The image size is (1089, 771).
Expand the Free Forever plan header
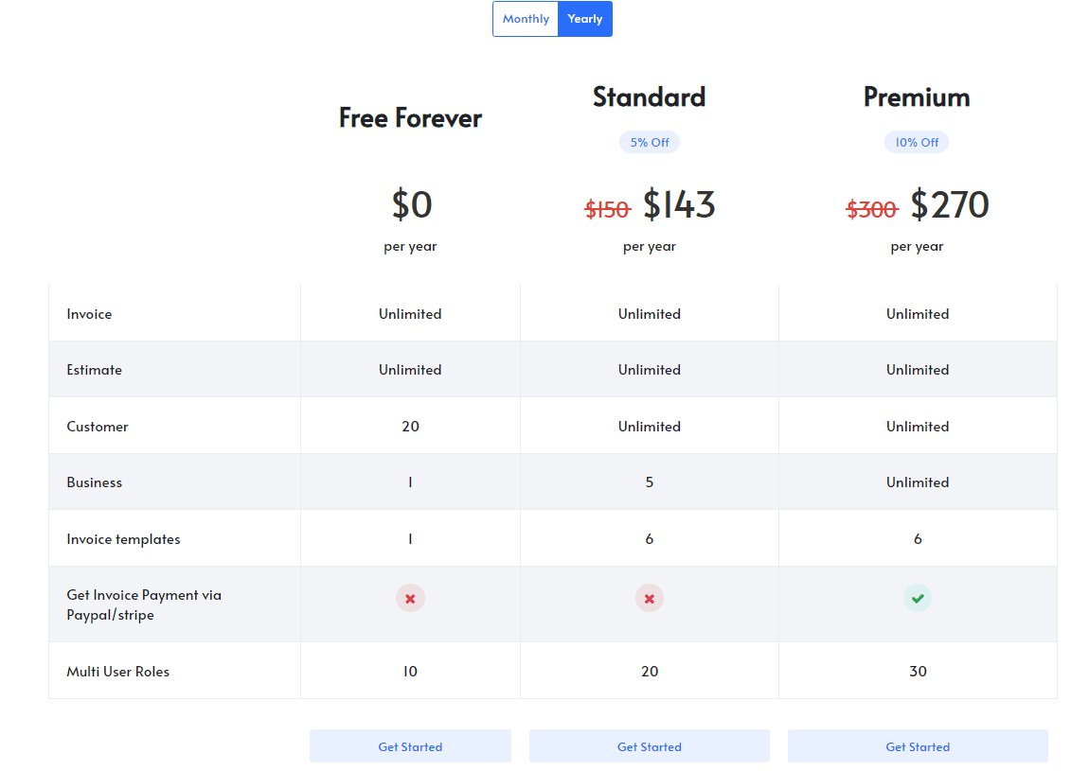[410, 117]
